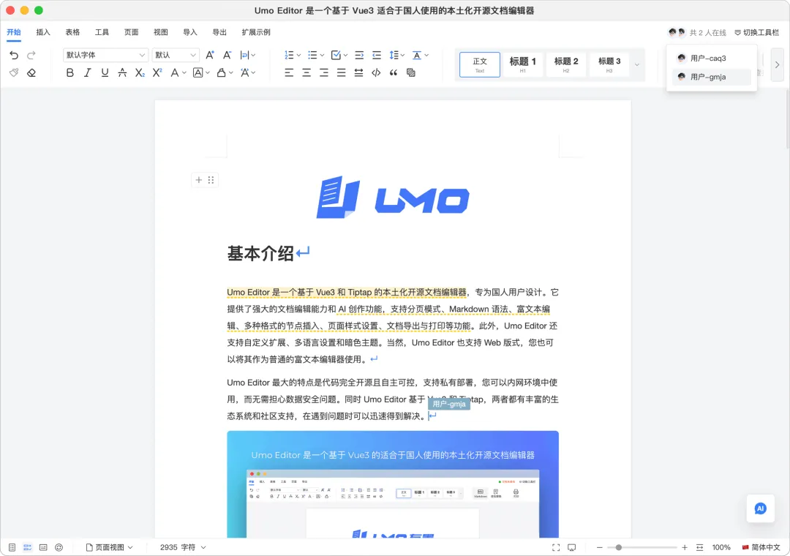This screenshot has width=790, height=556.
Task: Expand the bullet list options
Action: [x=322, y=55]
